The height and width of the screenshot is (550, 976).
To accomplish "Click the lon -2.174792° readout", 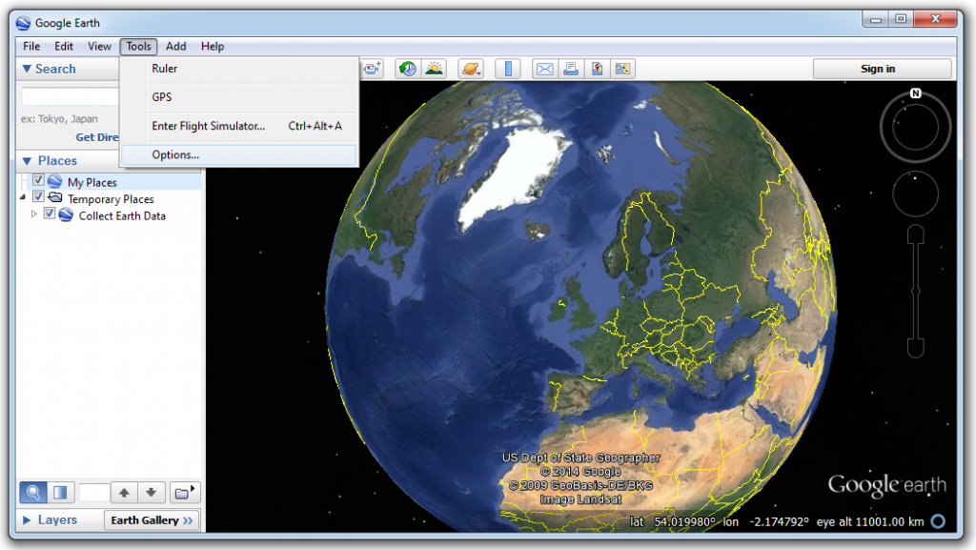I will click(766, 522).
